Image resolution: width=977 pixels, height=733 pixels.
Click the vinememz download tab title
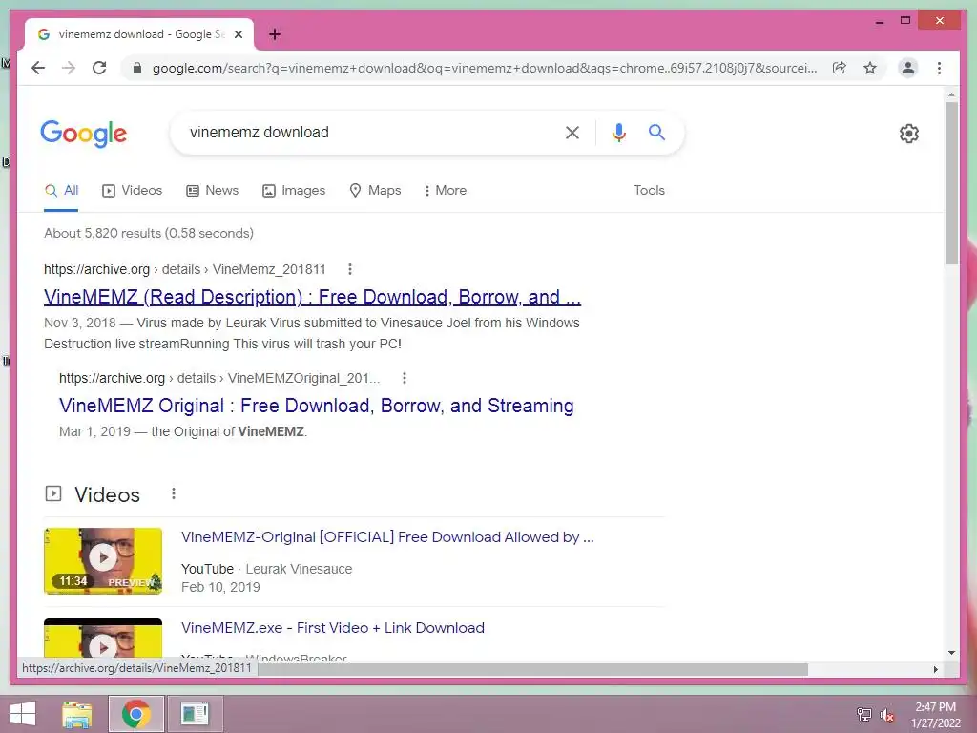tap(141, 34)
